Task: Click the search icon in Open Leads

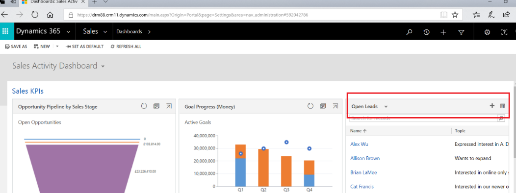Action: coord(501,118)
